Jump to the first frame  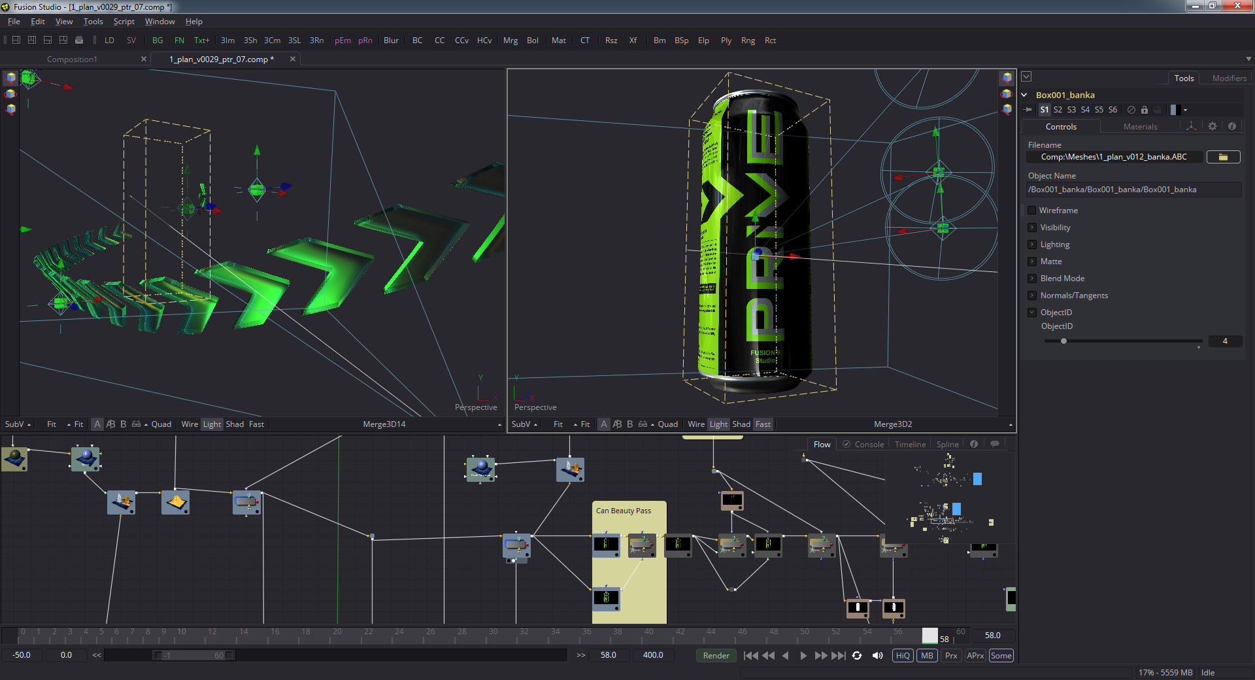pyautogui.click(x=751, y=655)
